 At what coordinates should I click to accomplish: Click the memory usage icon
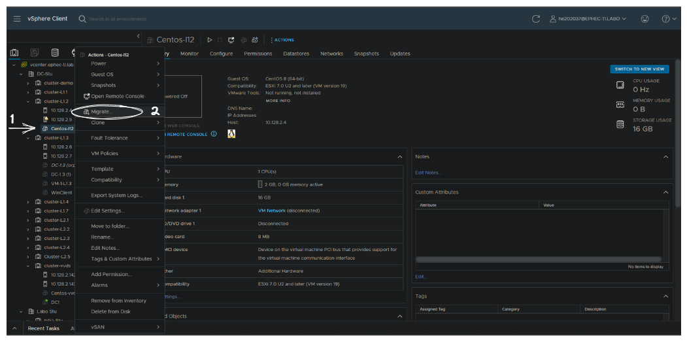(620, 105)
